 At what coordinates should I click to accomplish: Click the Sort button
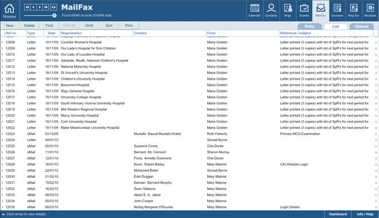coord(109,26)
